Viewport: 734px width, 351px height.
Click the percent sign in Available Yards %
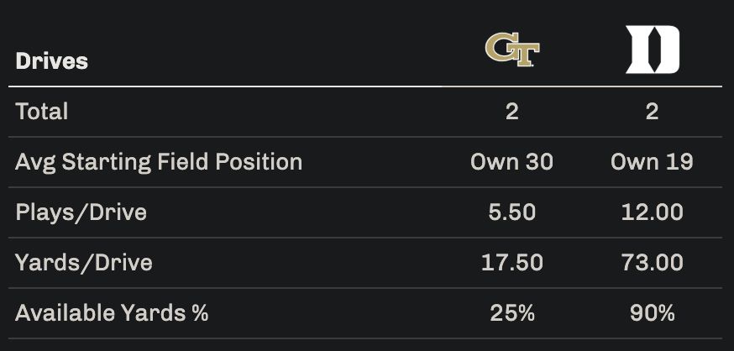[x=200, y=313]
